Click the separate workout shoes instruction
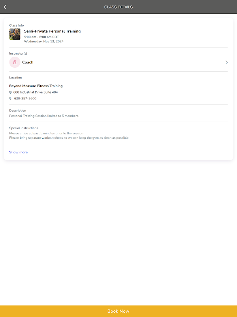Viewport: 237px width, 317px height. tap(69, 138)
